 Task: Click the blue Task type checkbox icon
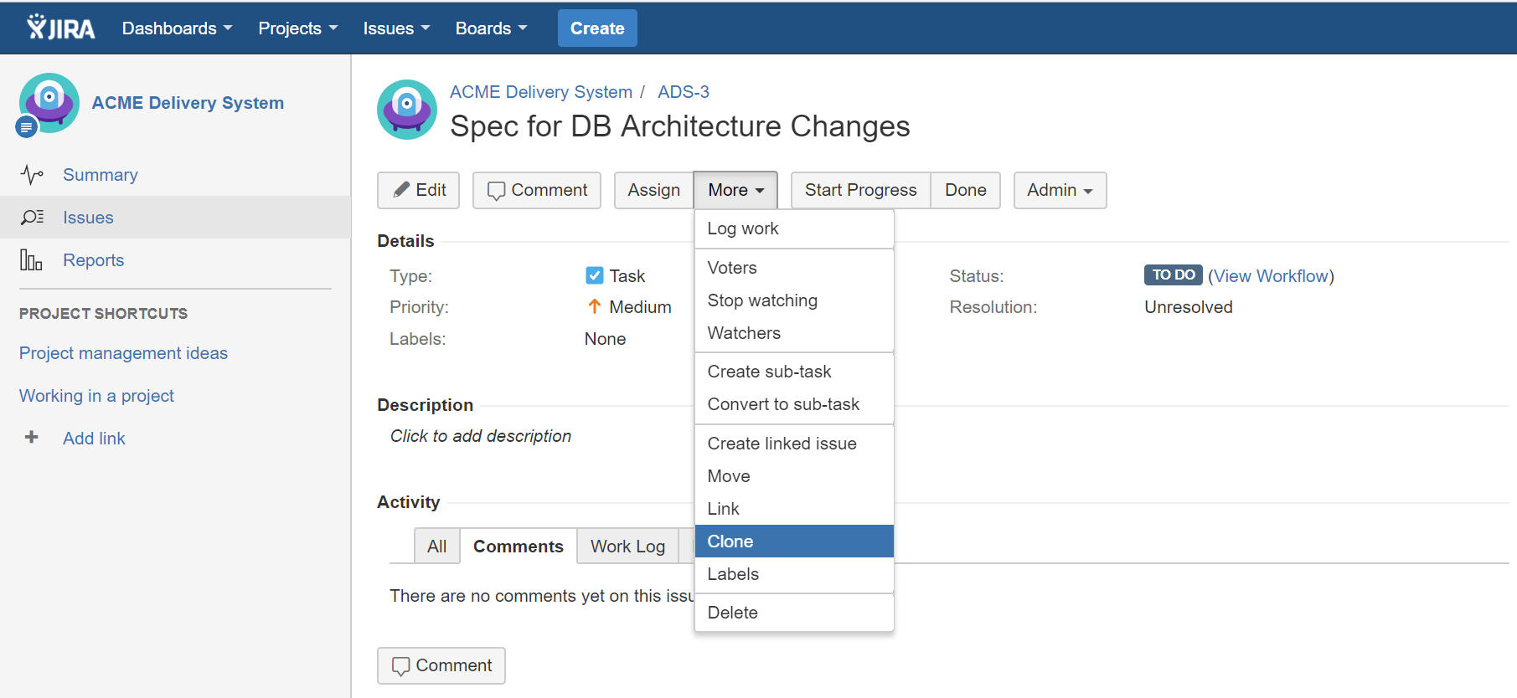coord(594,275)
